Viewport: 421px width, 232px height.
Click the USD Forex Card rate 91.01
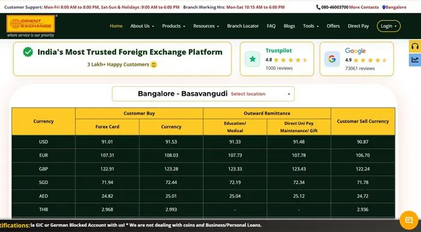(x=107, y=142)
